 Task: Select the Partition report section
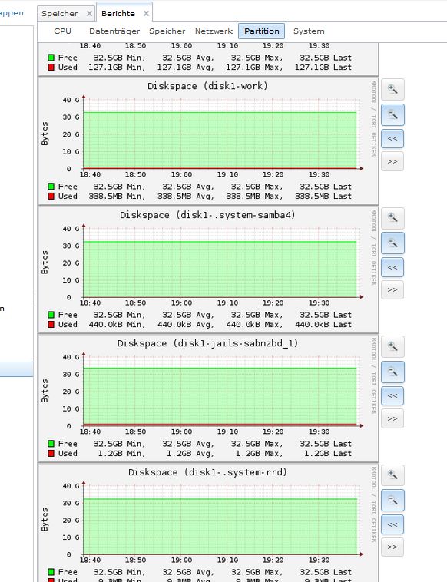pos(262,31)
